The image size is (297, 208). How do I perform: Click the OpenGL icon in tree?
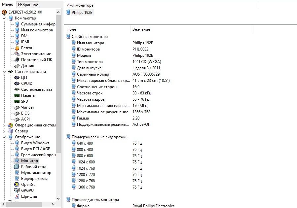(x=17, y=185)
